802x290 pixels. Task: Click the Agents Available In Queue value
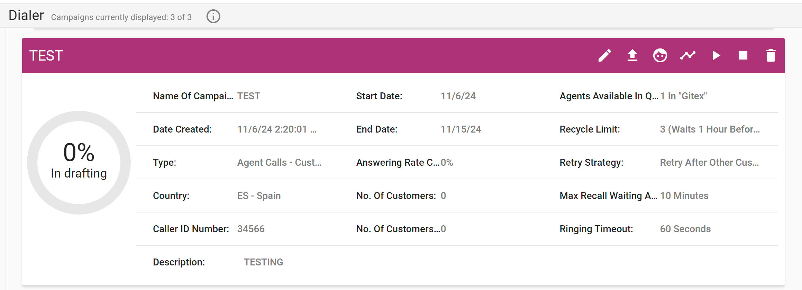683,96
